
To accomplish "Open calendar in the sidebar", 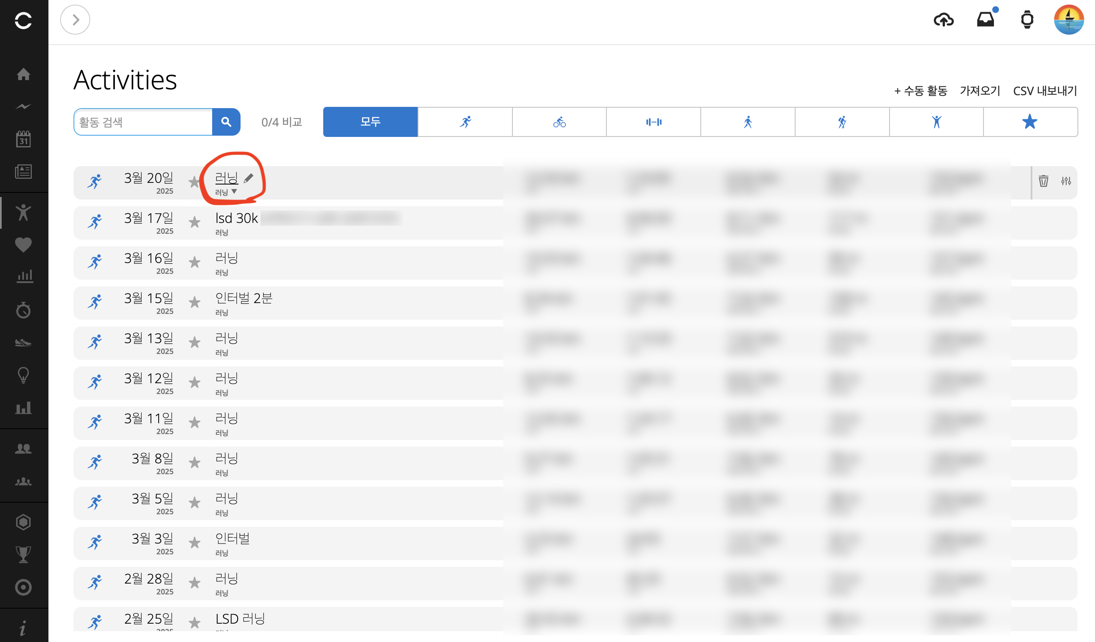I will tap(23, 139).
